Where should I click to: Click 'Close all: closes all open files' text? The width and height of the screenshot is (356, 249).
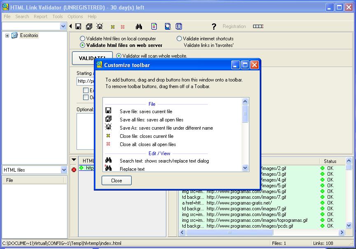[148, 144]
